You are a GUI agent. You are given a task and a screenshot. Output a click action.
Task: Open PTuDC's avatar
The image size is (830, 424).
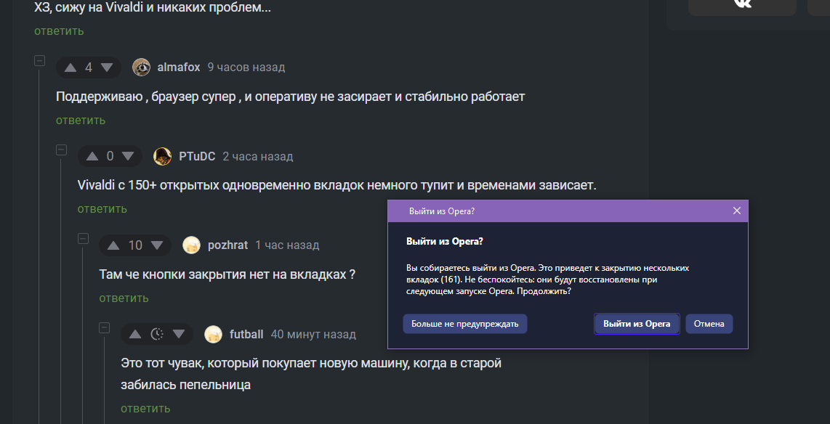coord(163,156)
